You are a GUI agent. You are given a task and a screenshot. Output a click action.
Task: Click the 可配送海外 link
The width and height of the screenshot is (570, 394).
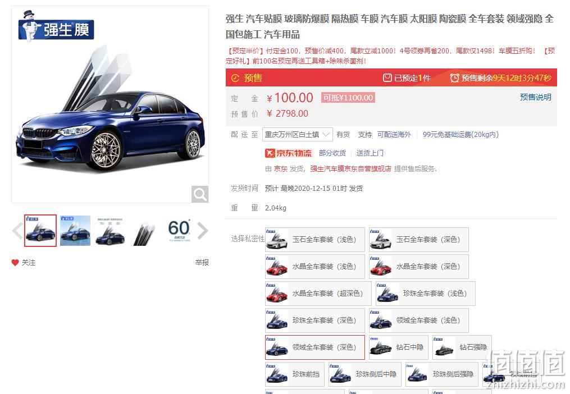pyautogui.click(x=394, y=135)
